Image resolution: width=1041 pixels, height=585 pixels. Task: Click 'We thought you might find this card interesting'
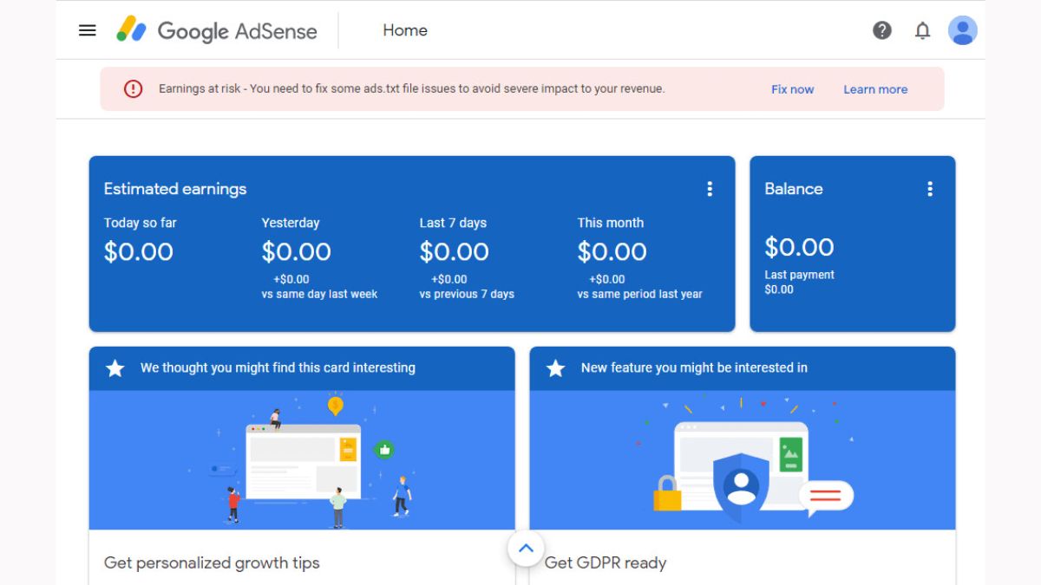coord(278,367)
